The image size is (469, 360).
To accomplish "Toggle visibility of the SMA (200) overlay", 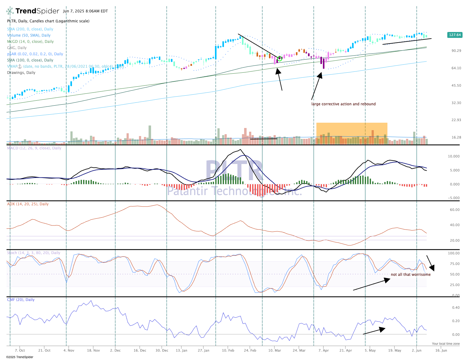I will [x=30, y=29].
